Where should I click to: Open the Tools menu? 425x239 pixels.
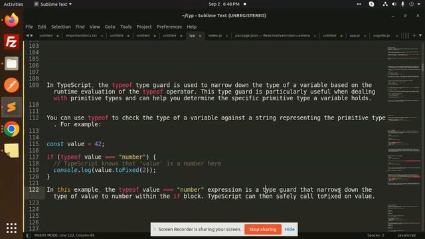point(126,27)
